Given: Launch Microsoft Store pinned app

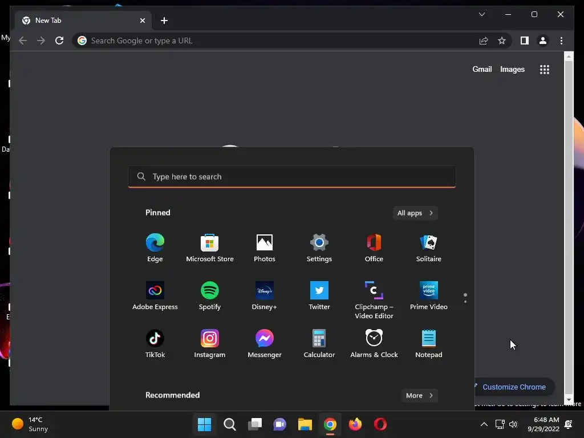Looking at the screenshot, I should 210,248.
